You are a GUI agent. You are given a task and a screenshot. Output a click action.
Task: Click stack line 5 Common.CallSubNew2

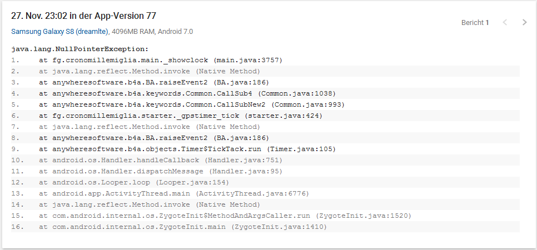tap(192, 104)
